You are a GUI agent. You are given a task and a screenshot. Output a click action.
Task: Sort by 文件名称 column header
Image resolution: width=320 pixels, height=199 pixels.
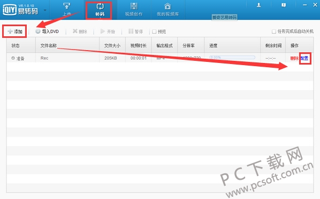point(67,45)
